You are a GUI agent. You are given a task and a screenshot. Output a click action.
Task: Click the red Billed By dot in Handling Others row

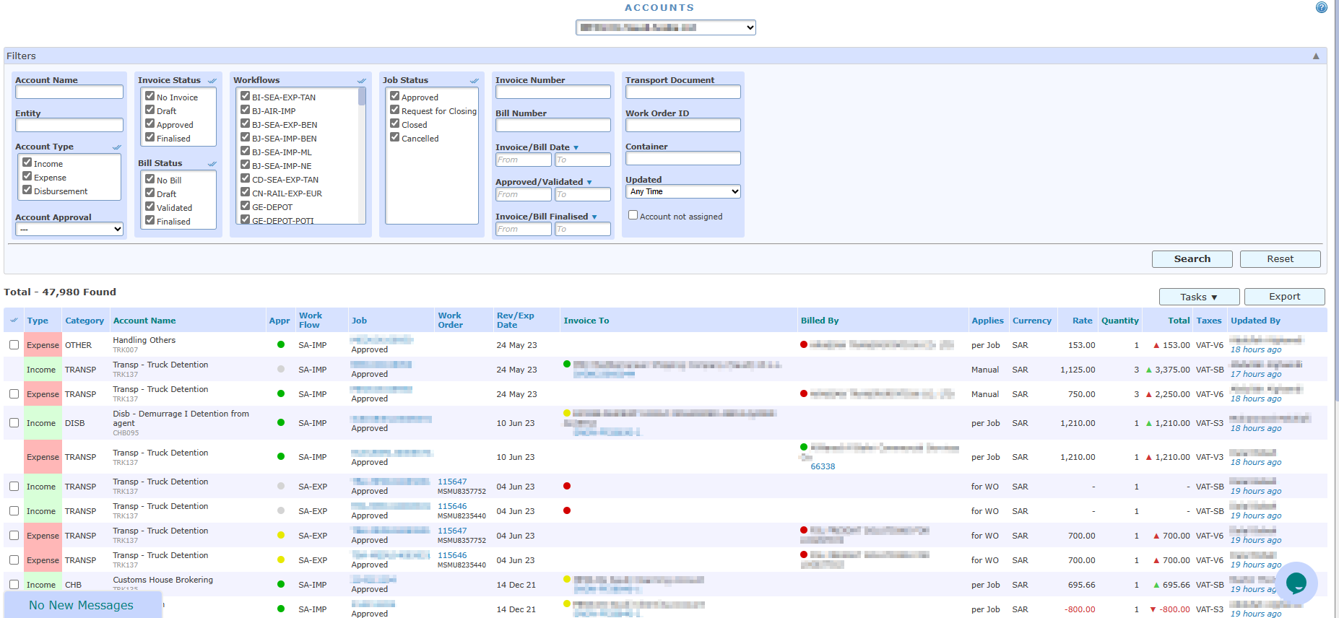804,344
